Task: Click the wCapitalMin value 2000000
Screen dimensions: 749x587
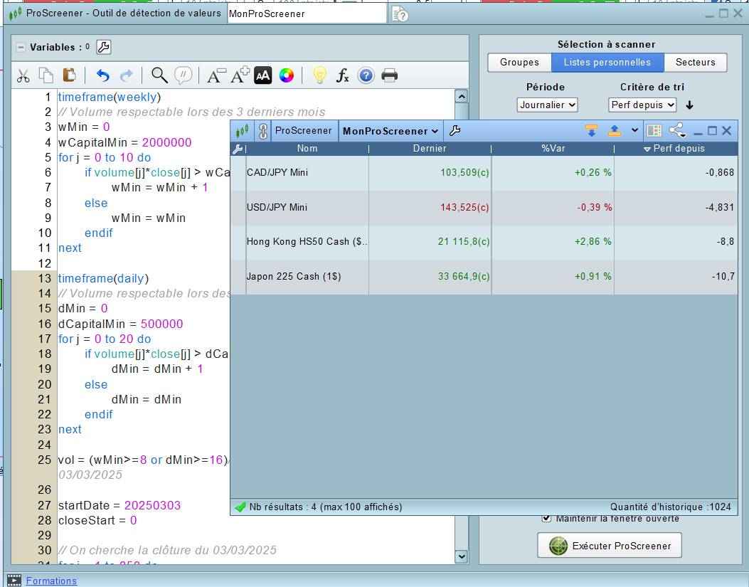Action: coord(166,142)
